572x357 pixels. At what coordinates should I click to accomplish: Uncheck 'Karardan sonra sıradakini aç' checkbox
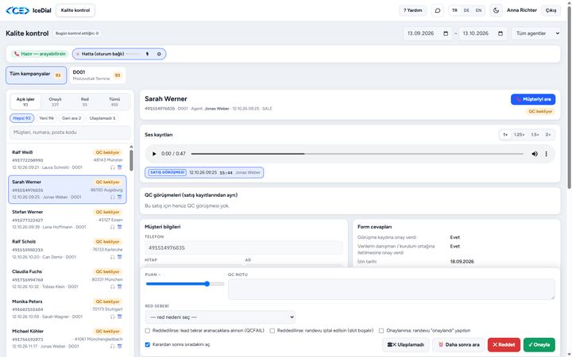click(148, 344)
